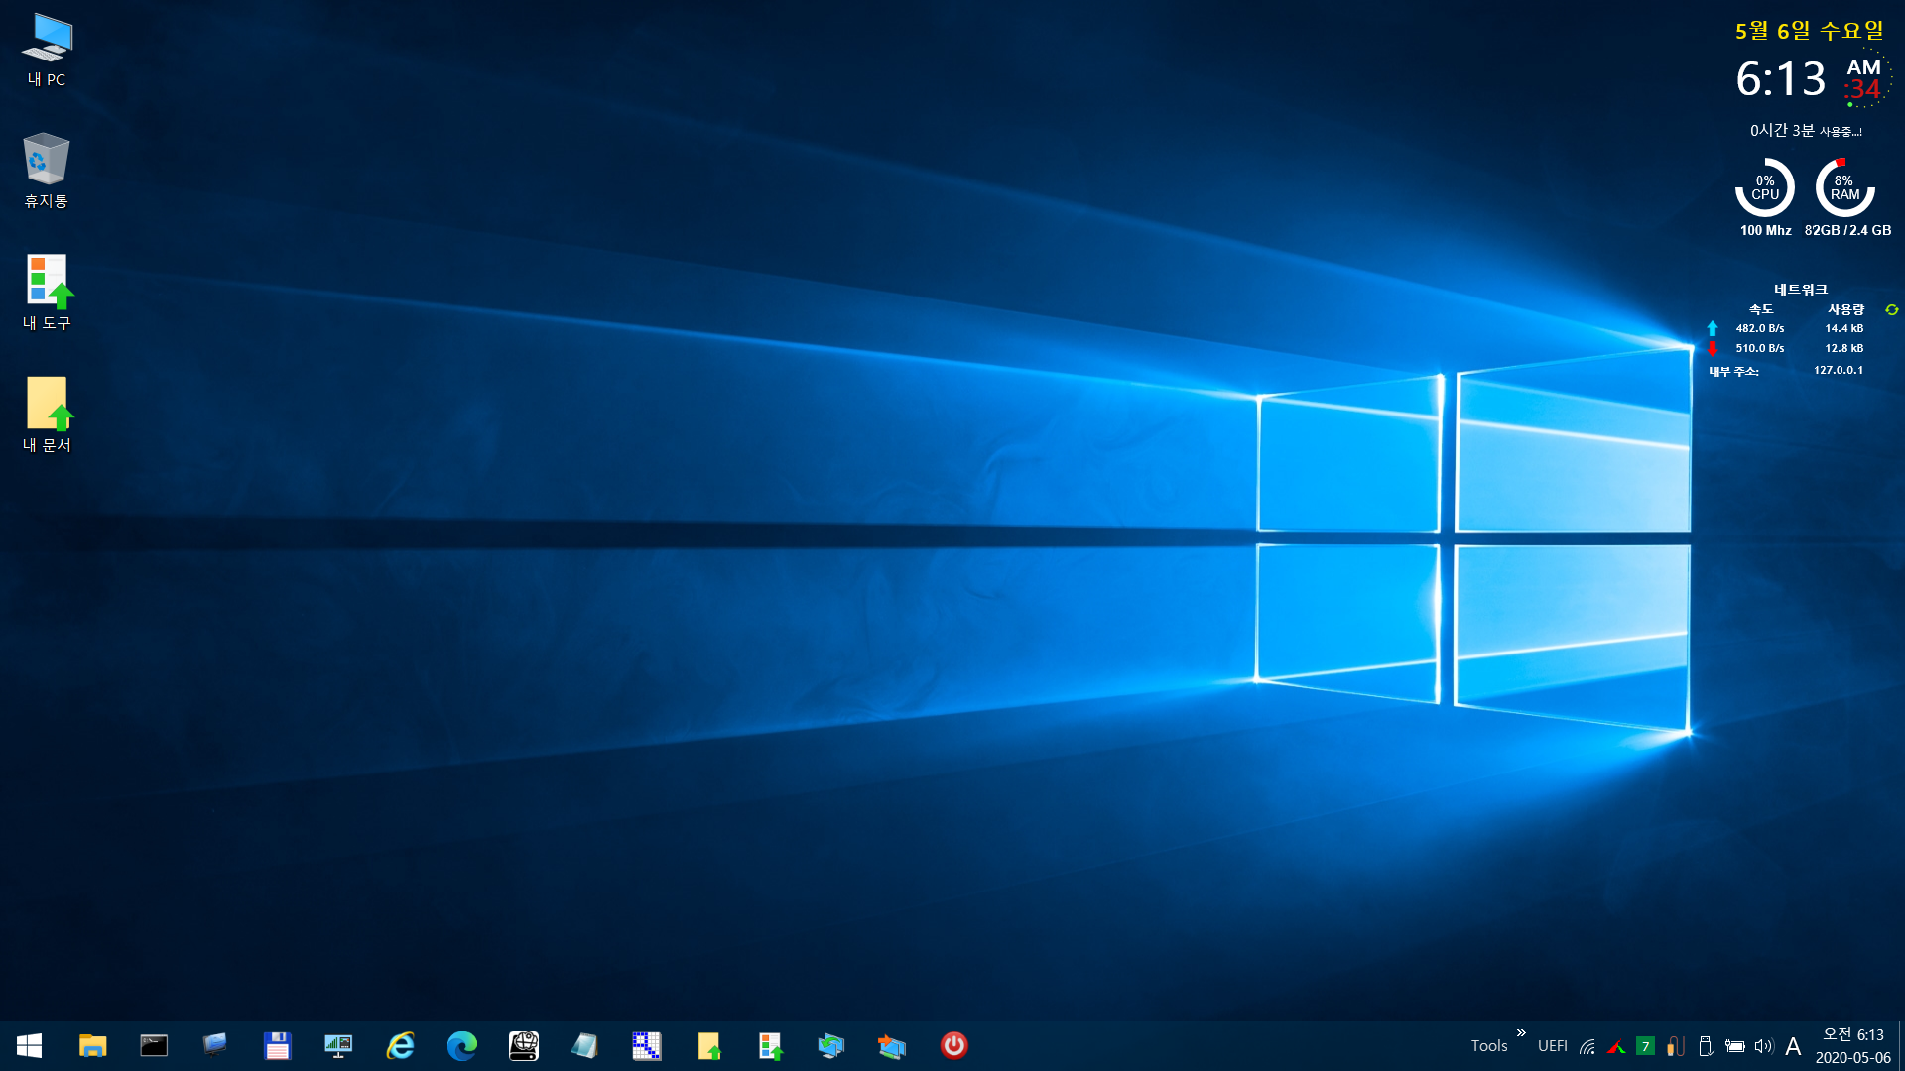Click the red-green peak tray icon
The width and height of the screenshot is (1905, 1071).
point(1616,1046)
